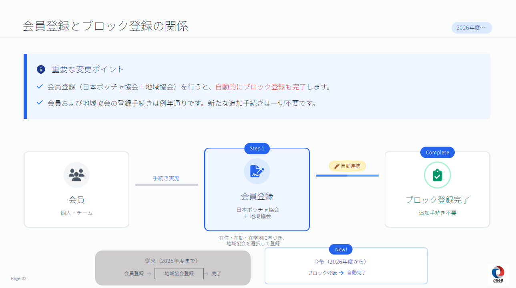Click the 会員登録 title in the Step 1 card
Image resolution: width=516 pixels, height=288 pixels.
[257, 196]
